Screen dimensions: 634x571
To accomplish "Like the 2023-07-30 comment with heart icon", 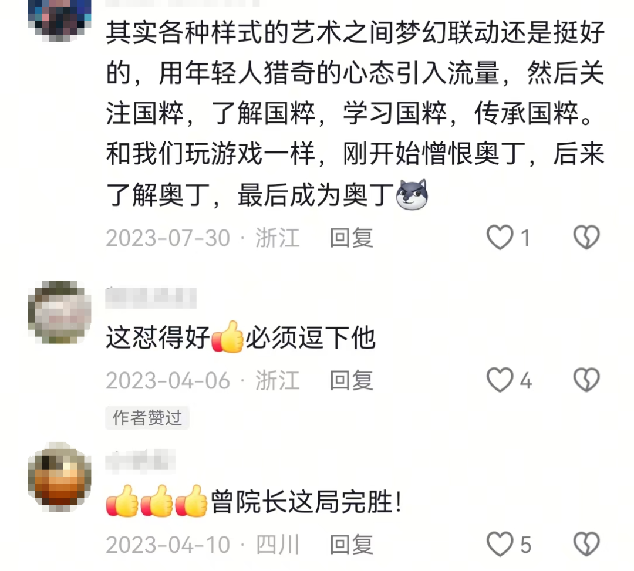I will (500, 237).
